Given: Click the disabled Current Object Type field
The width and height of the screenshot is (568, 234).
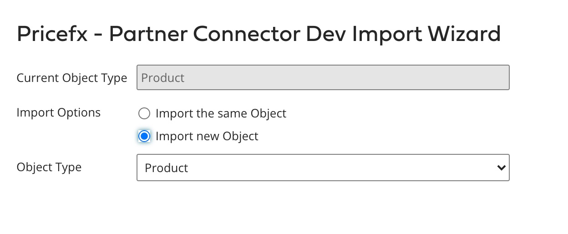Looking at the screenshot, I should click(x=323, y=77).
